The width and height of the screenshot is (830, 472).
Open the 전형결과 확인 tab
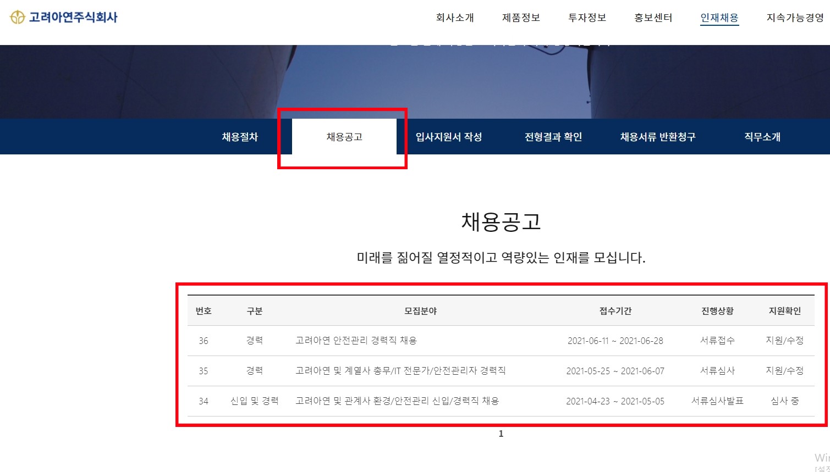(x=553, y=137)
